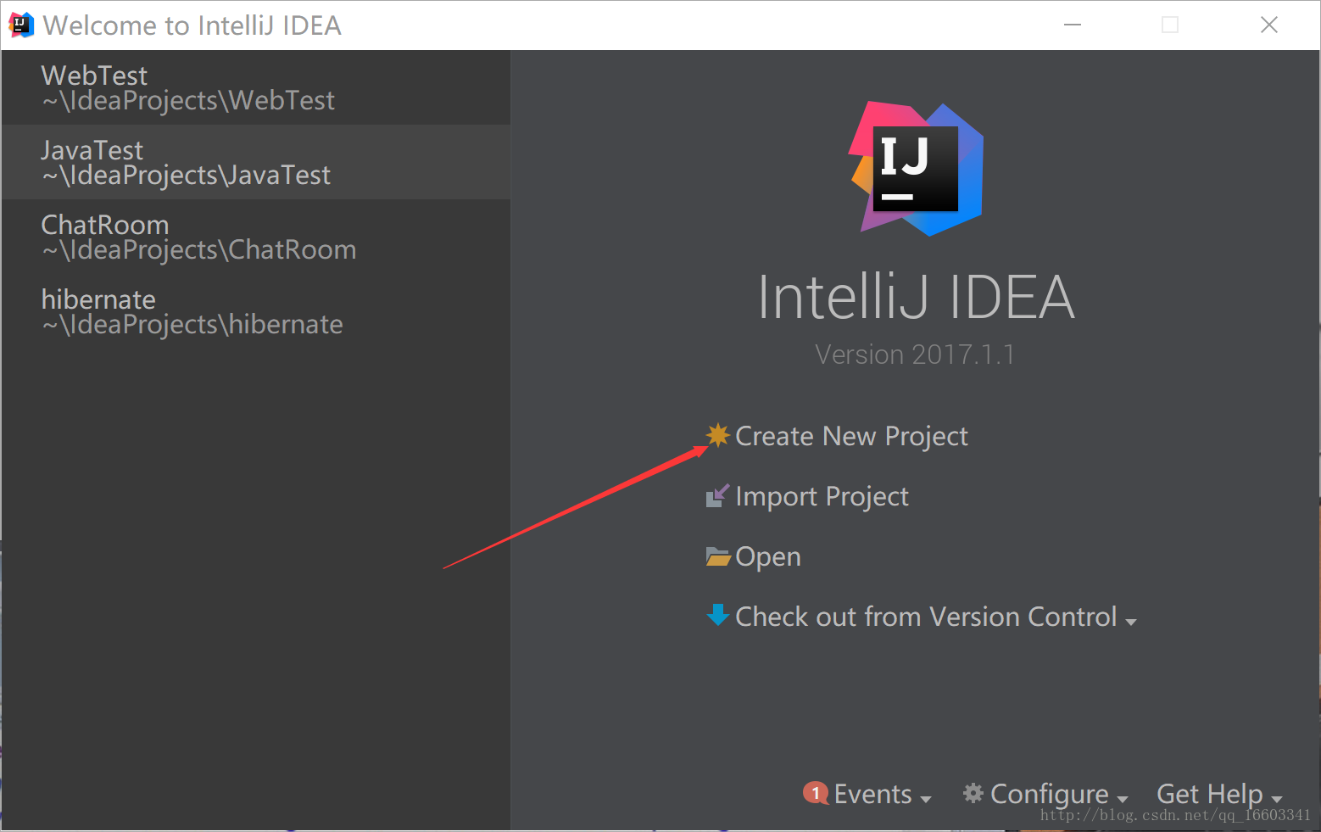The image size is (1321, 832).
Task: Click the Open folder icon
Action: pyautogui.click(x=718, y=556)
